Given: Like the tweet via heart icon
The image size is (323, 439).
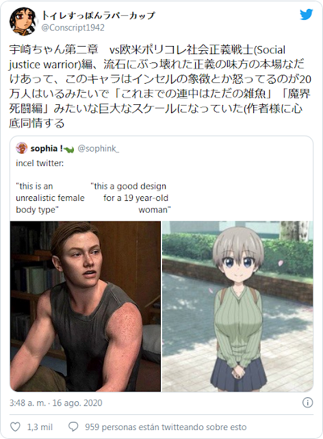Looking at the screenshot, I should coord(15,427).
